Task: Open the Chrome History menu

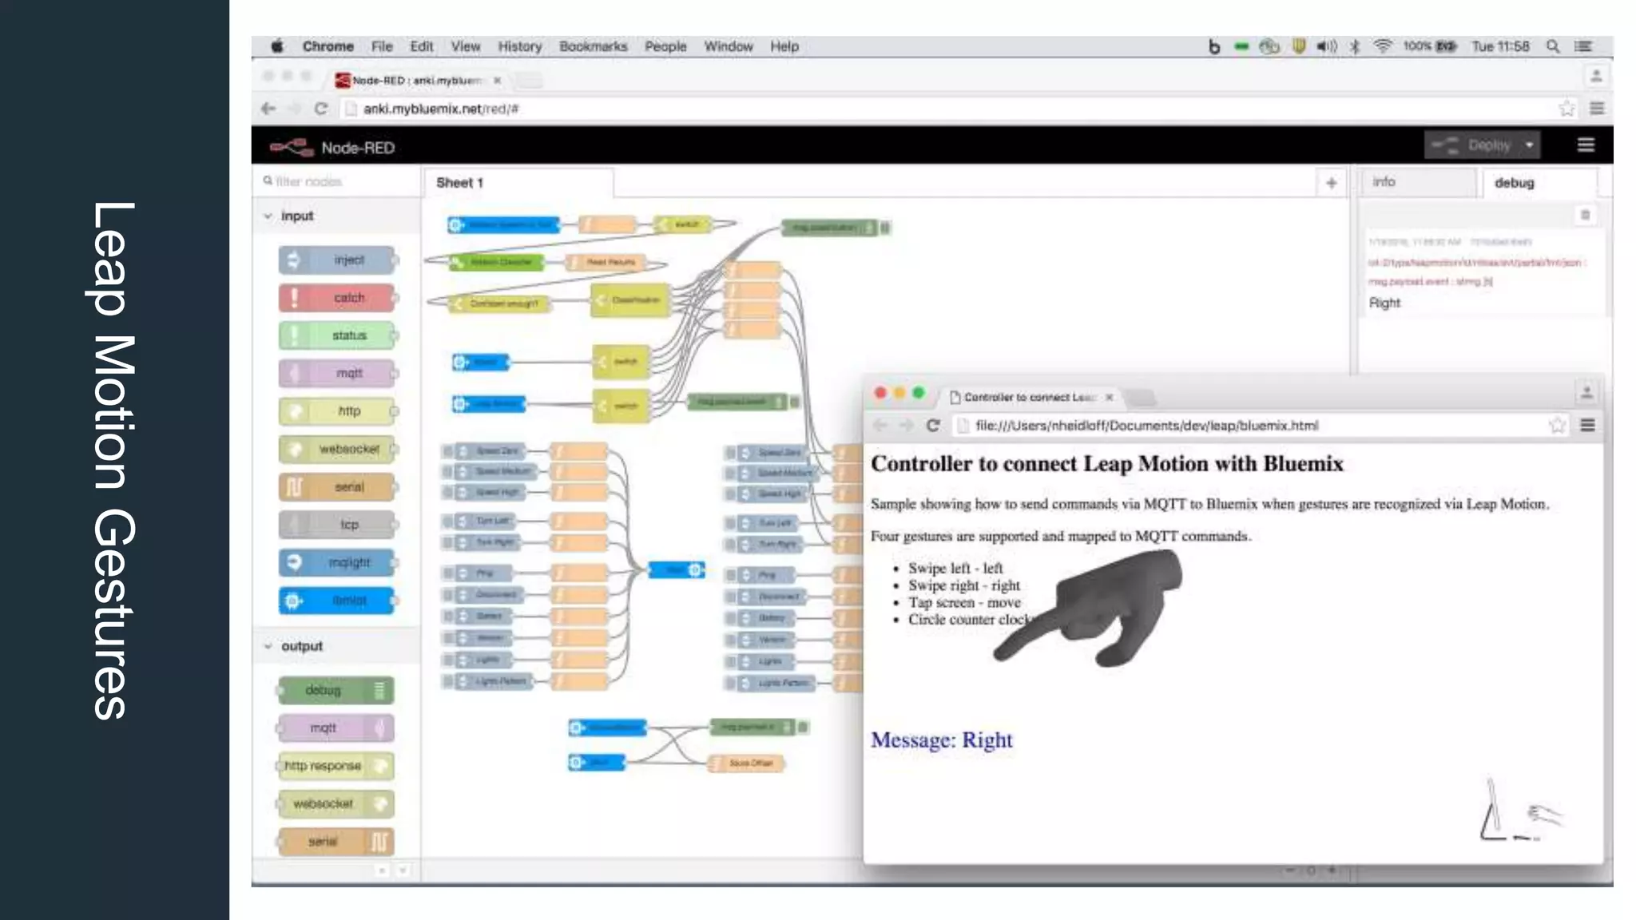Action: [x=519, y=46]
